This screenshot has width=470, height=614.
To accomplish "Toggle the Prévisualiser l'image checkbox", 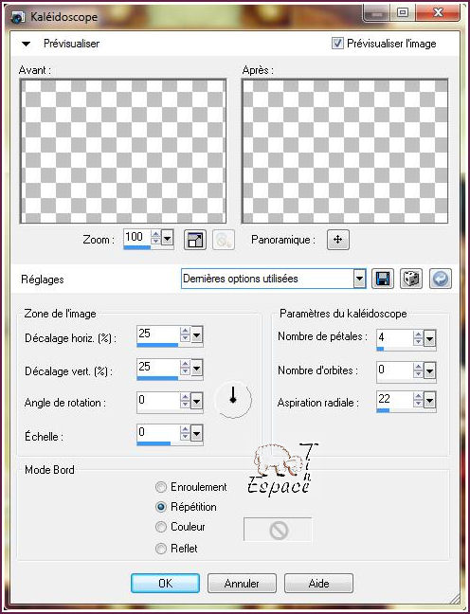I will pos(337,43).
